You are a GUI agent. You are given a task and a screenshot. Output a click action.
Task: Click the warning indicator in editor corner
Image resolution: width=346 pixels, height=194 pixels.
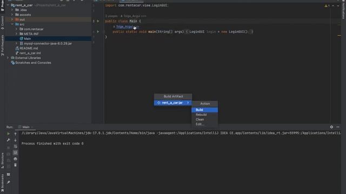[327, 6]
